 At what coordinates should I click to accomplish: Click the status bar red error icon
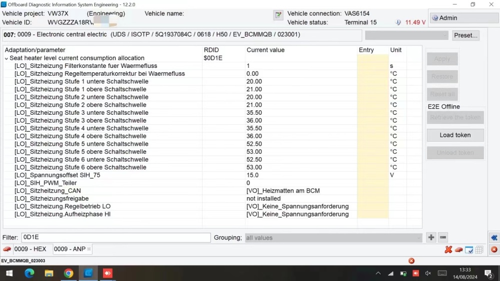tap(411, 261)
